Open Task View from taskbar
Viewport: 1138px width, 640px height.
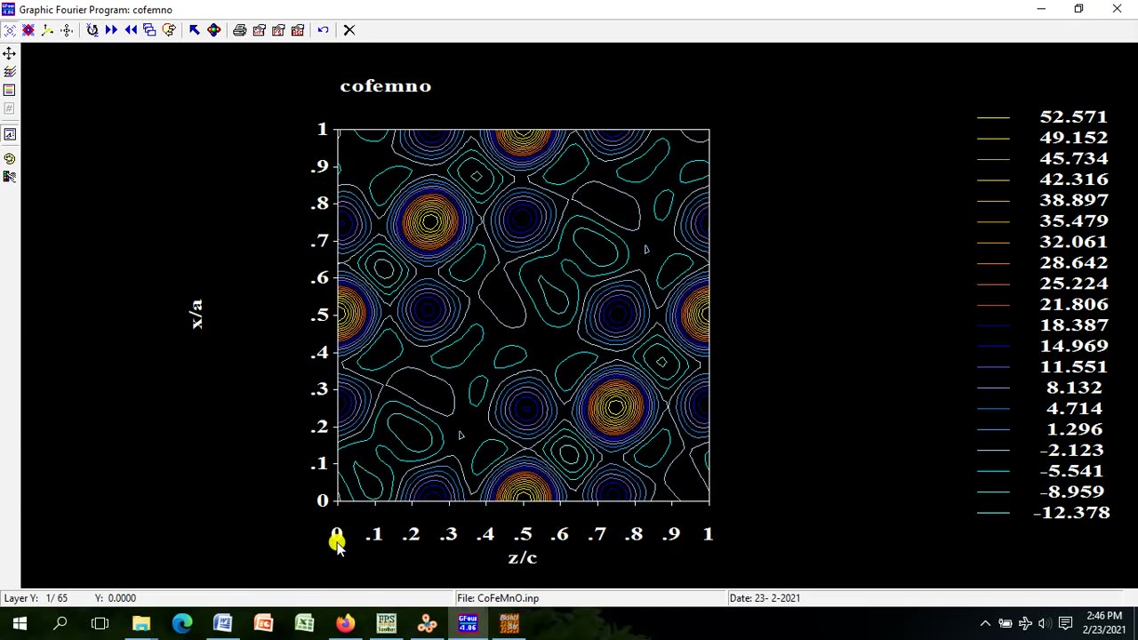100,624
